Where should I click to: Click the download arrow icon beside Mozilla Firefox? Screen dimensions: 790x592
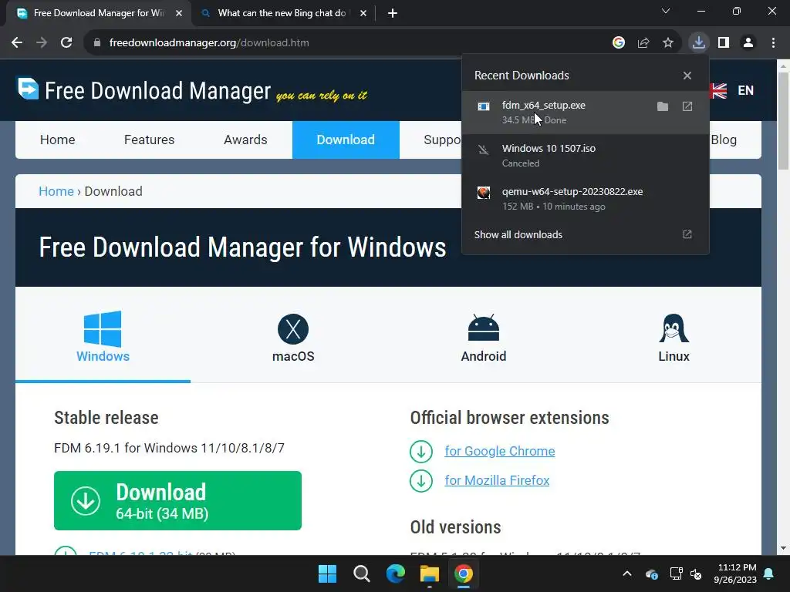[421, 480]
